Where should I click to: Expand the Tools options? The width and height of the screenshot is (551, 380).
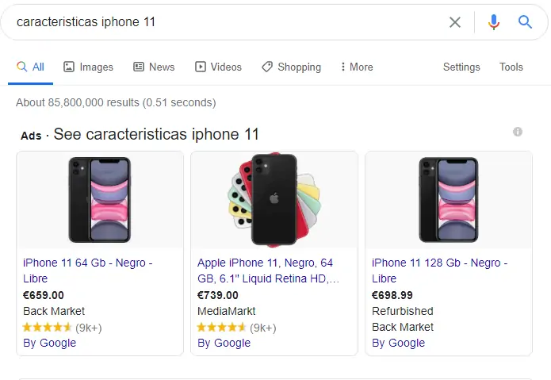pos(511,67)
